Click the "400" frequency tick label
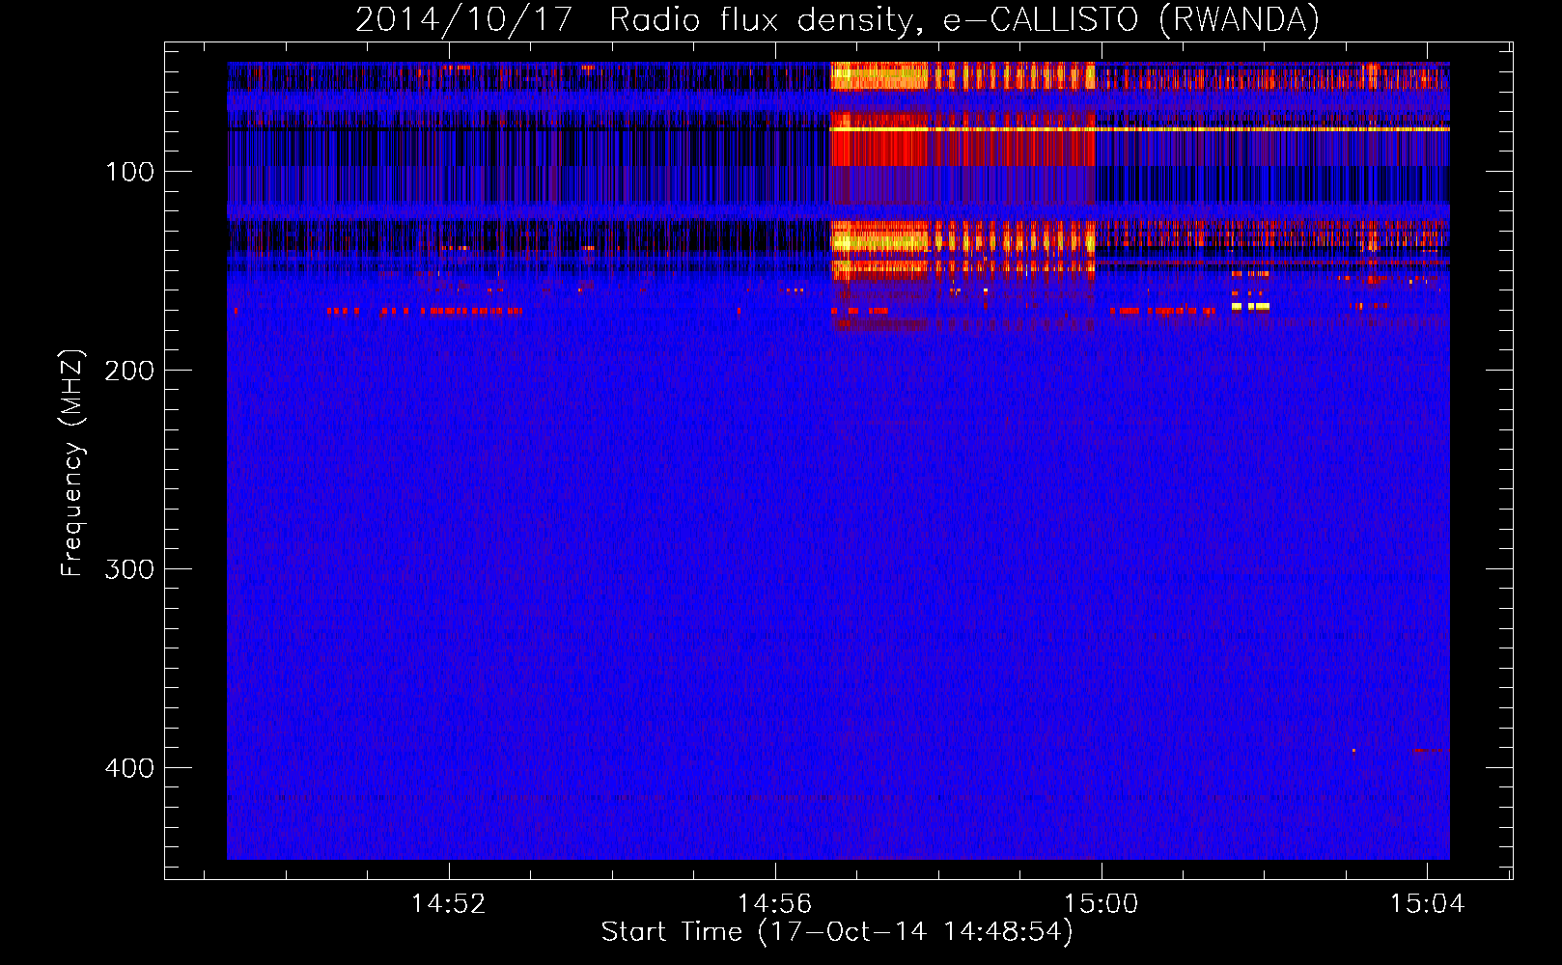 129,768
